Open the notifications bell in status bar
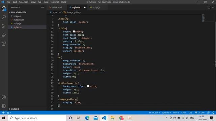 pos(213,113)
